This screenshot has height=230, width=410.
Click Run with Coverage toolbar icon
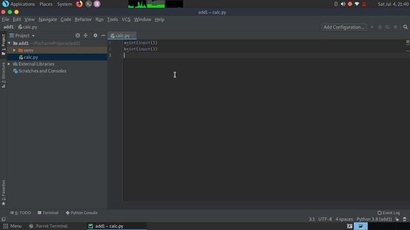tap(388, 27)
